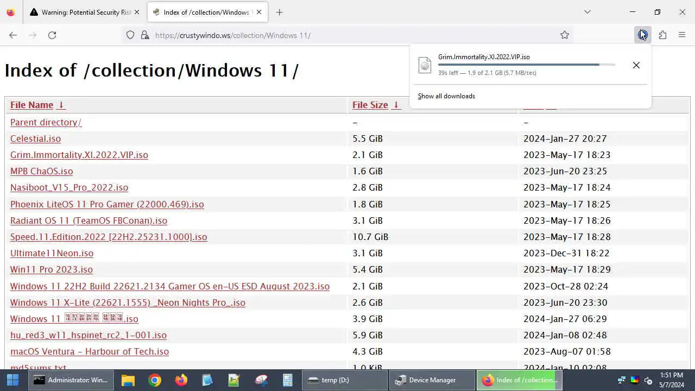This screenshot has height=391, width=695.
Task: Click the downloading file icon in panel
Action: pyautogui.click(x=425, y=65)
